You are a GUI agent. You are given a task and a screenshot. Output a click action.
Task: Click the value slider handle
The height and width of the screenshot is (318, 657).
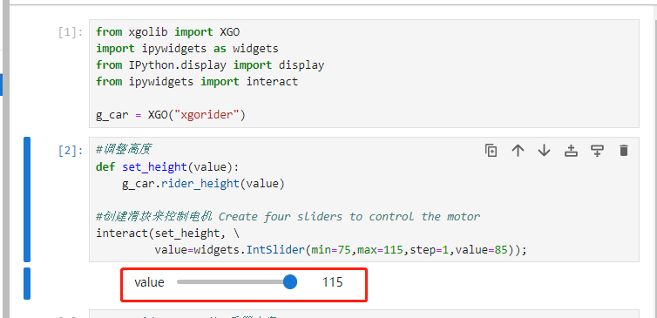pyautogui.click(x=290, y=282)
